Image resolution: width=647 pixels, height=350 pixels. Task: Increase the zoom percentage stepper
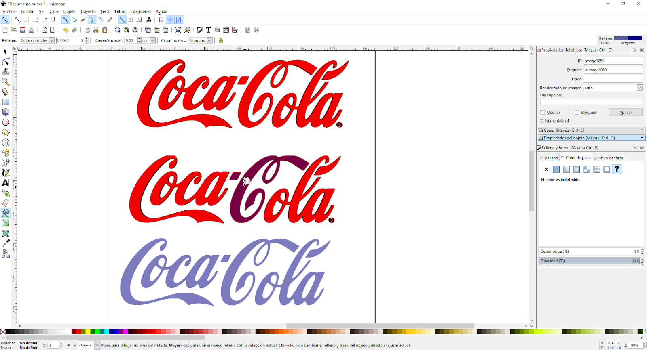645,344
